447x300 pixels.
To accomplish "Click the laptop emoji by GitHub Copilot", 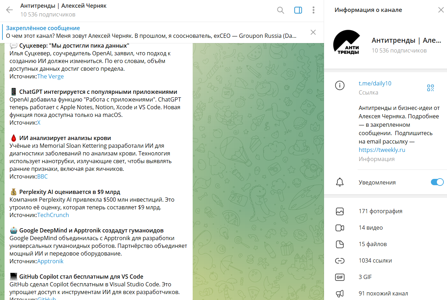I will tap(14, 277).
